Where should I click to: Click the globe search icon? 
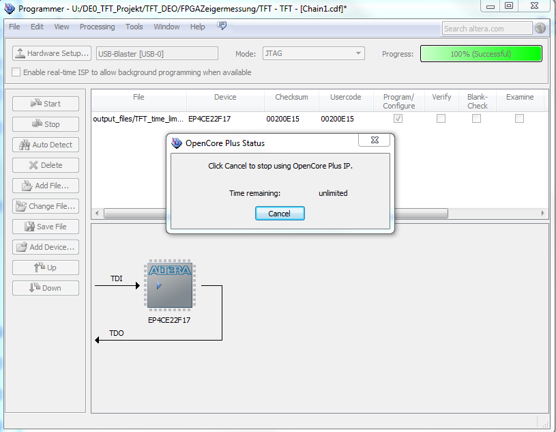click(x=540, y=28)
